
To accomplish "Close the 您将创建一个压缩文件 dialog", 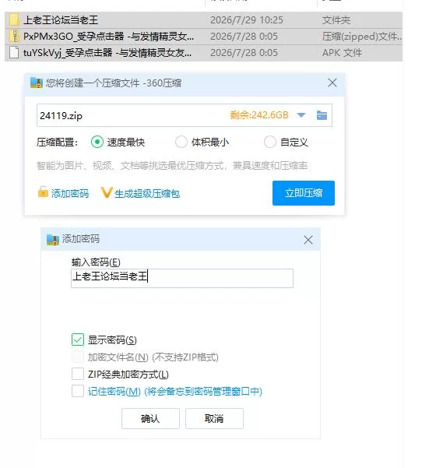I will [332, 83].
